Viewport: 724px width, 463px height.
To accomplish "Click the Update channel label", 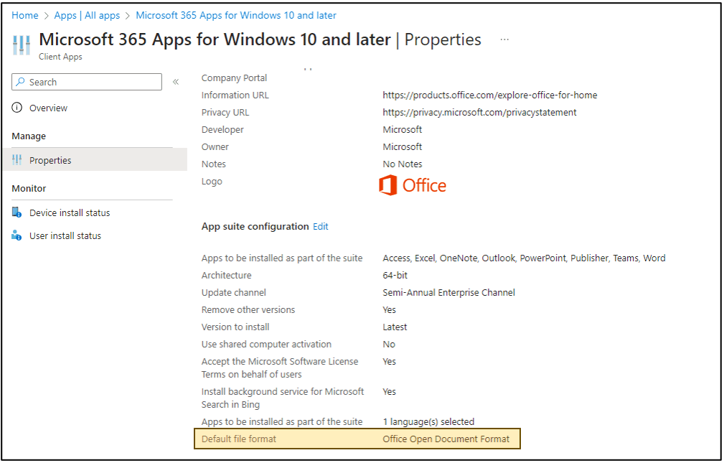I will tap(234, 292).
